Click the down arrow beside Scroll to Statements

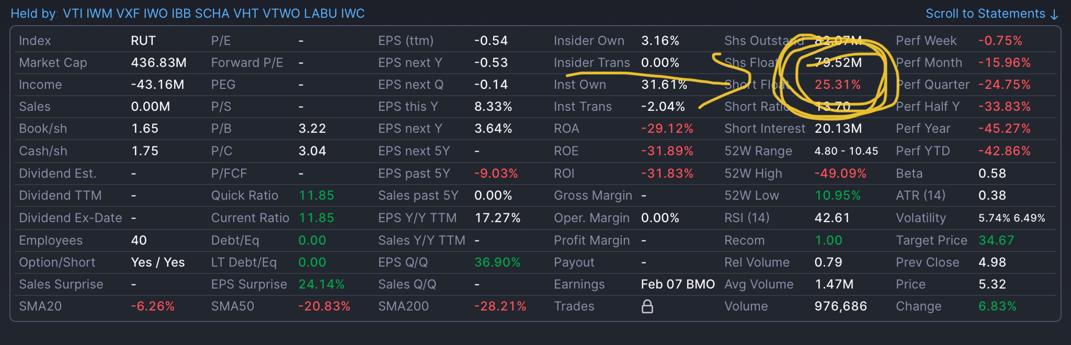click(1054, 15)
